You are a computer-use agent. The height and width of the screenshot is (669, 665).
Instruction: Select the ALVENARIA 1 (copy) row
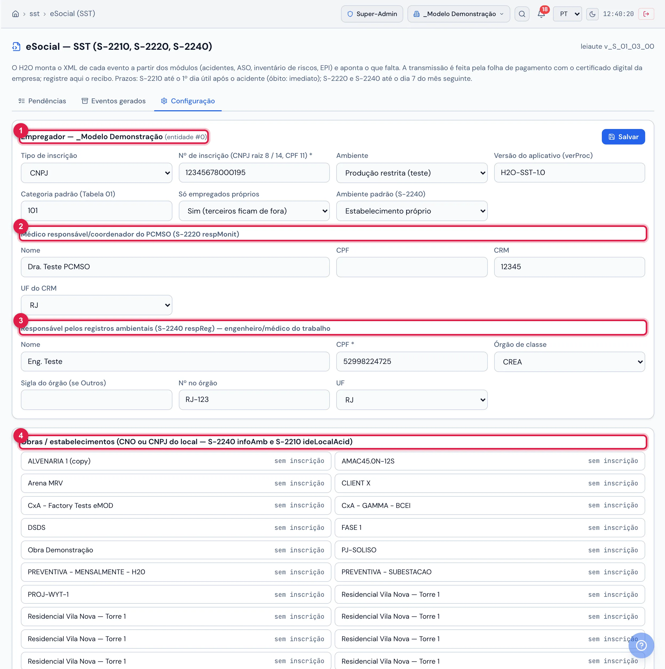(176, 461)
